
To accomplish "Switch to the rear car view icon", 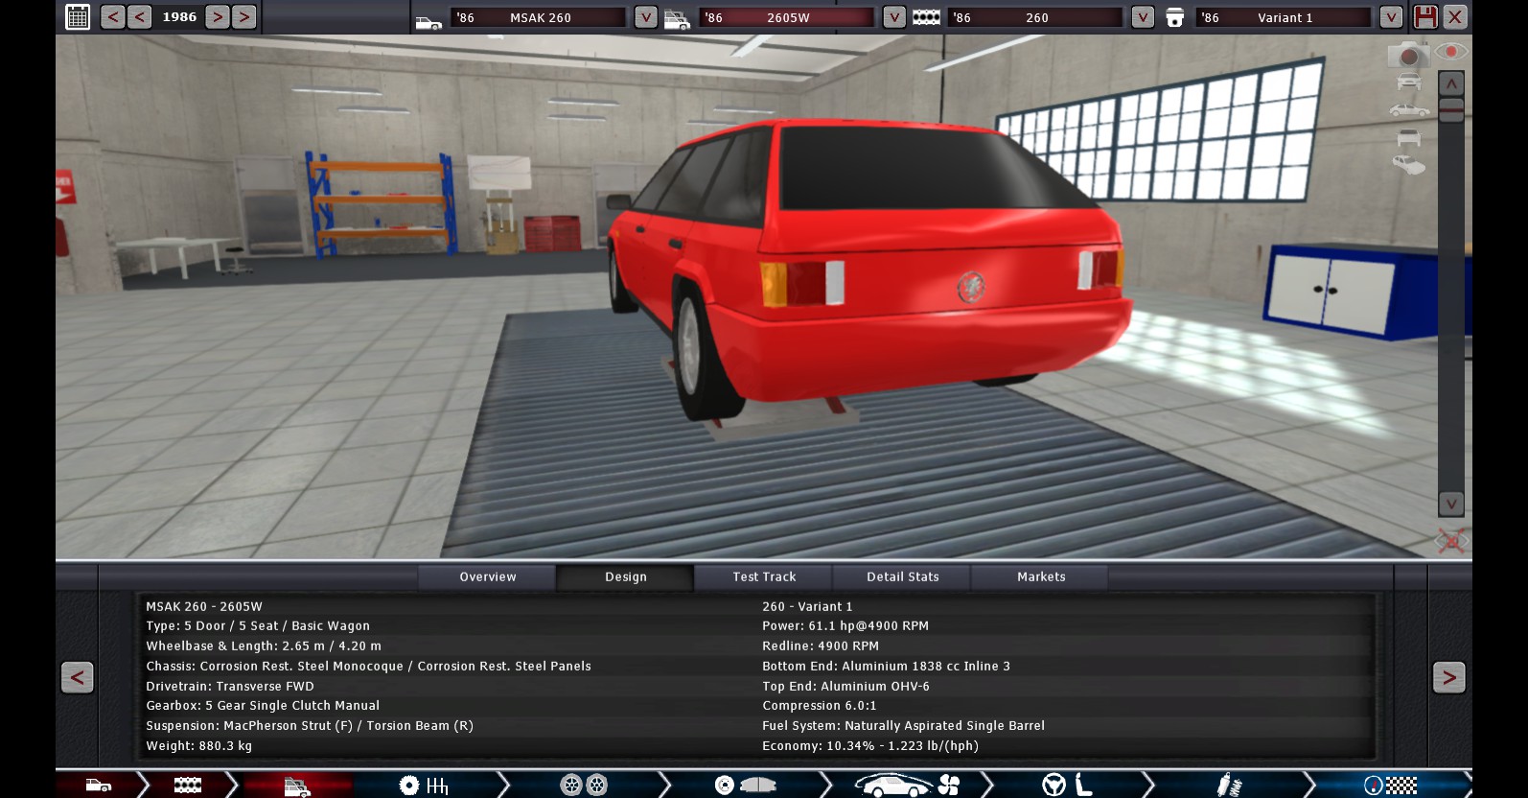I will (x=1408, y=138).
